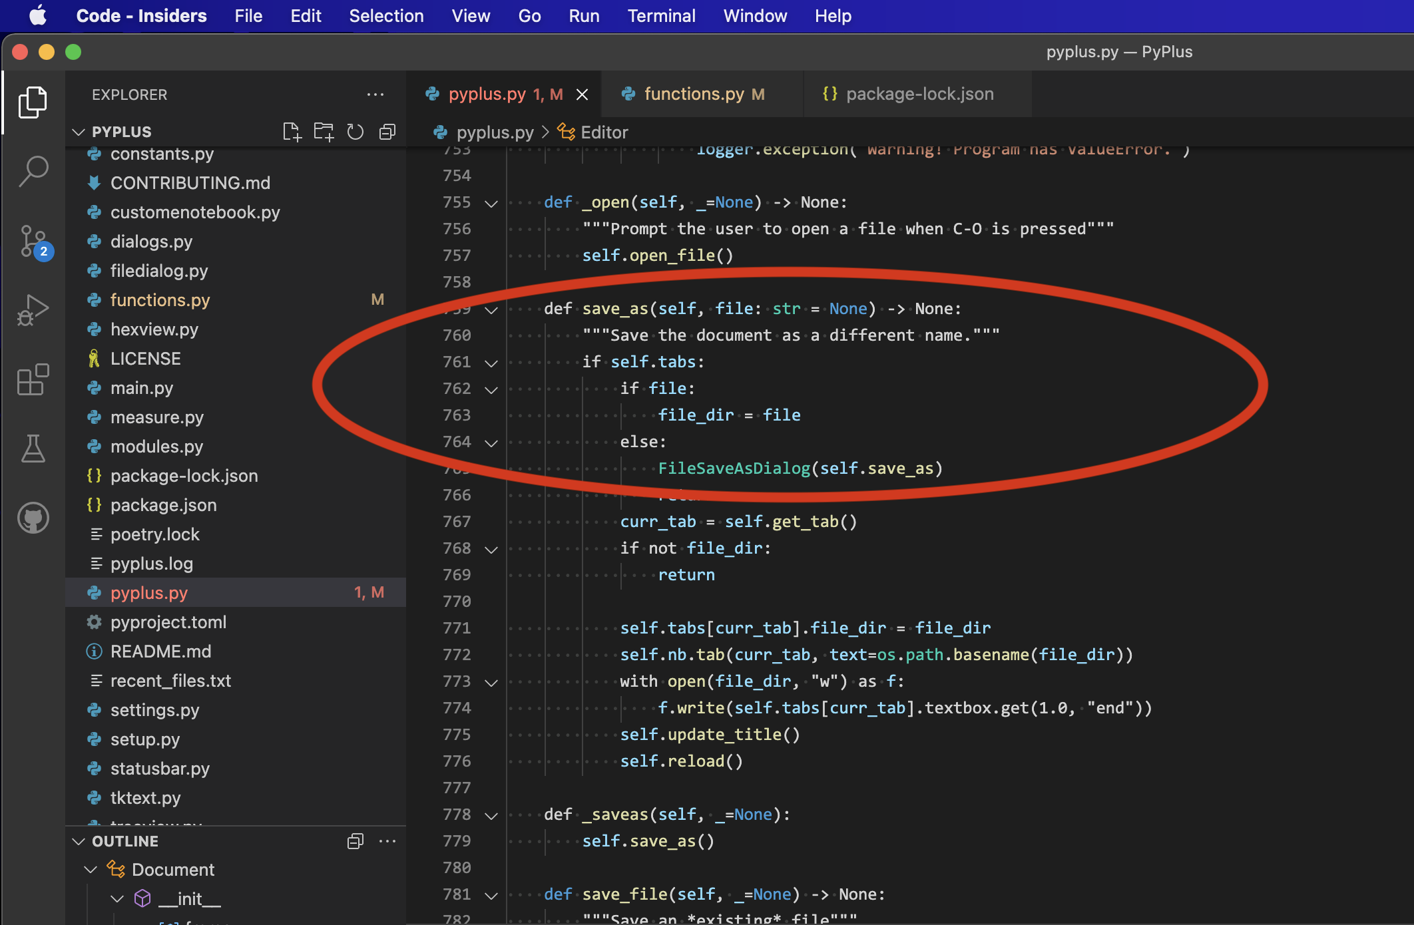Collapse the OUTLINE section
Viewport: 1414px width, 925px height.
click(x=78, y=840)
